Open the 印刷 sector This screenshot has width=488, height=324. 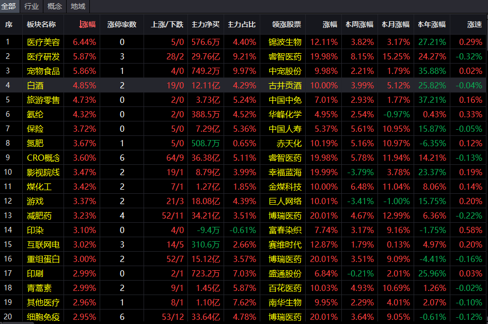click(35, 273)
